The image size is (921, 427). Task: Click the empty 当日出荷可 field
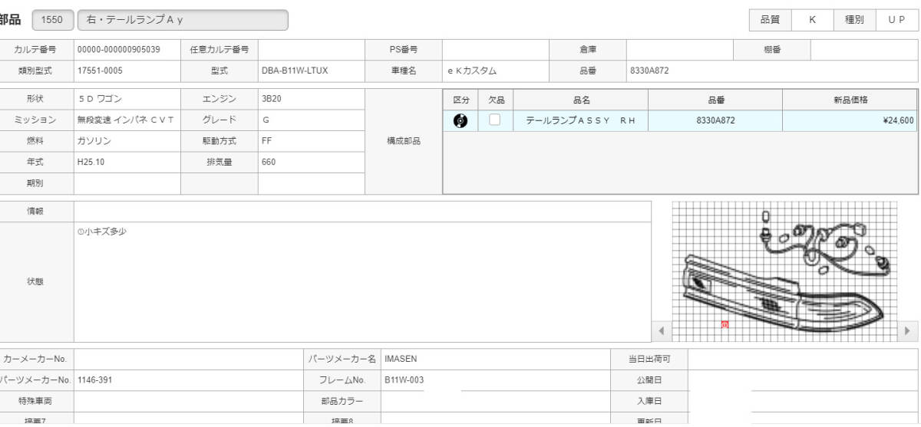tap(803, 359)
